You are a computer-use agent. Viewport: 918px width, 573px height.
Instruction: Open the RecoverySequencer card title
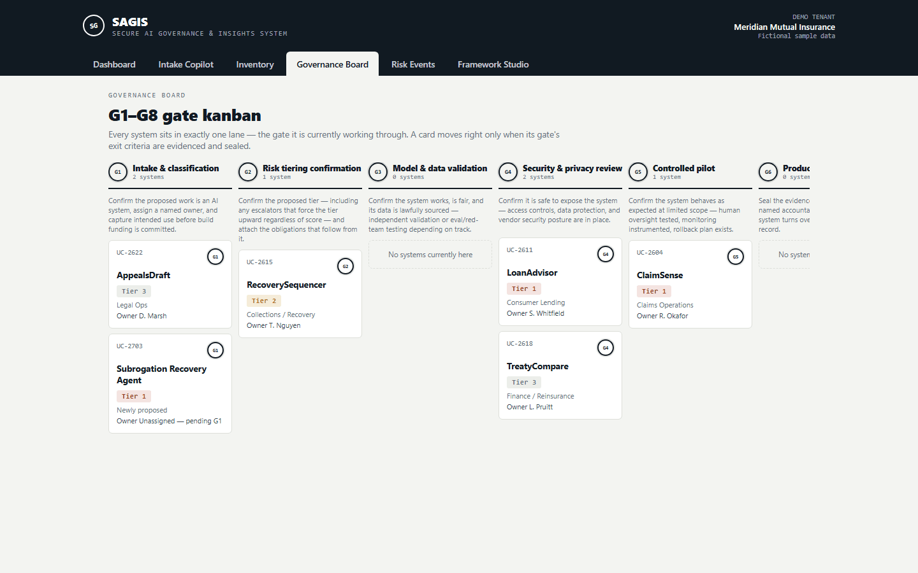[286, 285]
